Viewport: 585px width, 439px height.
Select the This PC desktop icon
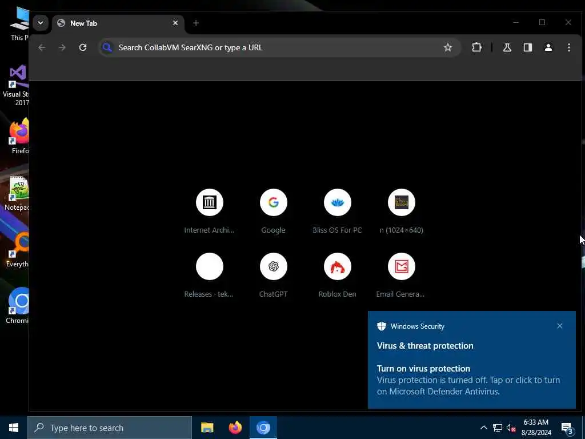point(19,24)
